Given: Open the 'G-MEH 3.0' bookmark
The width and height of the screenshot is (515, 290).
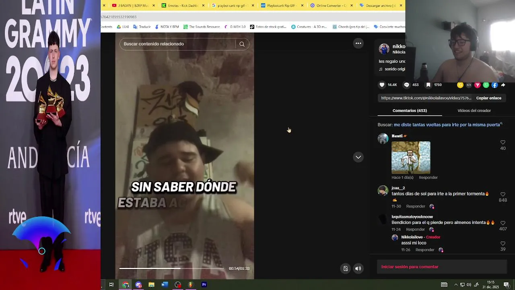Looking at the screenshot, I should click(235, 27).
